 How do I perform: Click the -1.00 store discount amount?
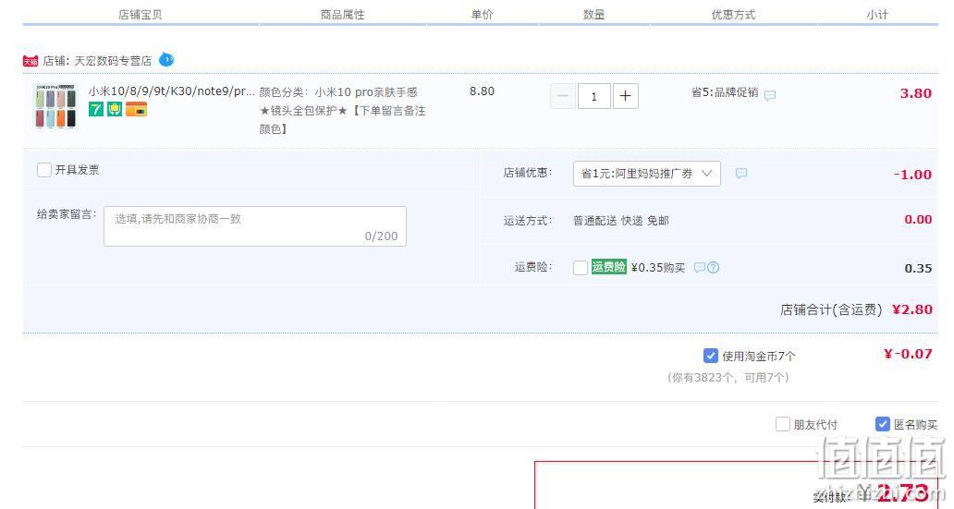pos(912,175)
